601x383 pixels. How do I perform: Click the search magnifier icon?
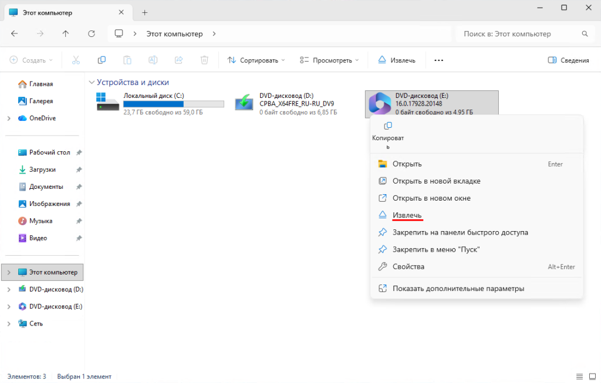[x=585, y=33]
